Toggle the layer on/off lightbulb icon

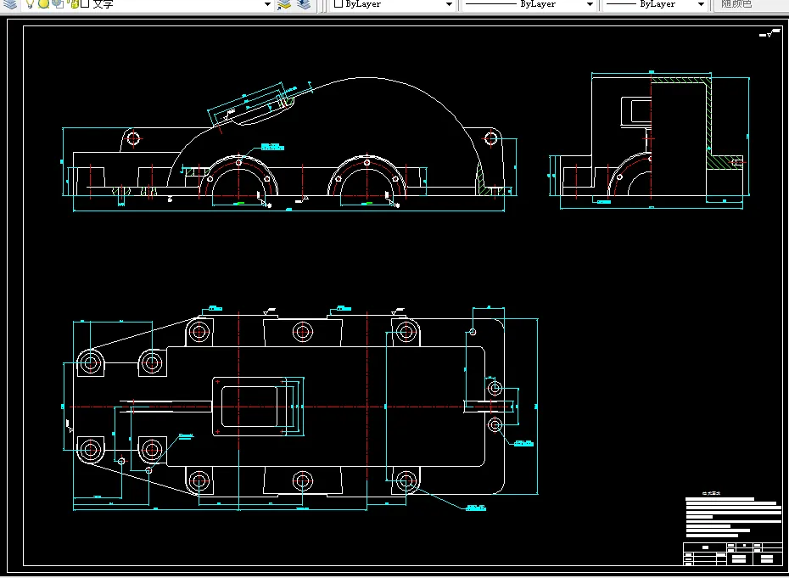click(30, 4)
